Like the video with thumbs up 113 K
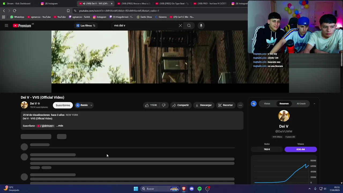This screenshot has width=343, height=193. 151,105
